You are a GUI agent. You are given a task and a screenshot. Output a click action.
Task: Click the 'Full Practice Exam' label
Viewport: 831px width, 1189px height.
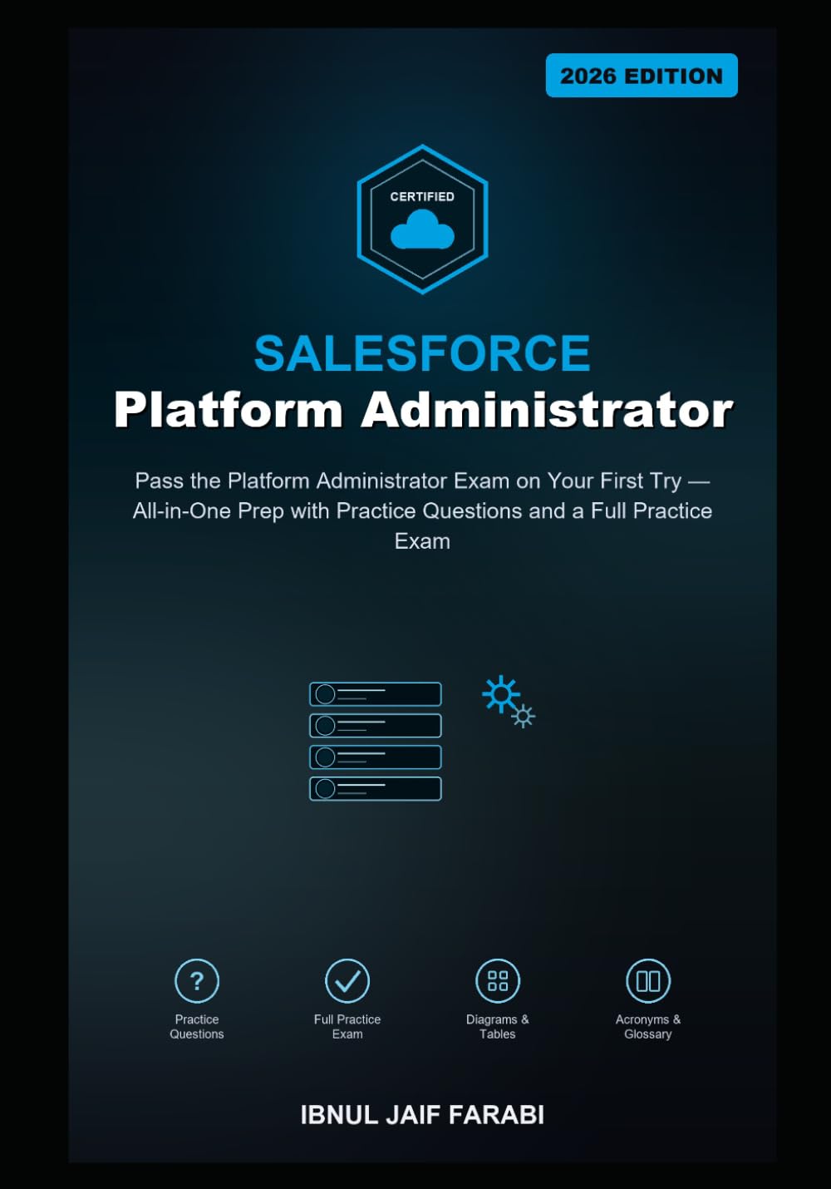pyautogui.click(x=347, y=1027)
